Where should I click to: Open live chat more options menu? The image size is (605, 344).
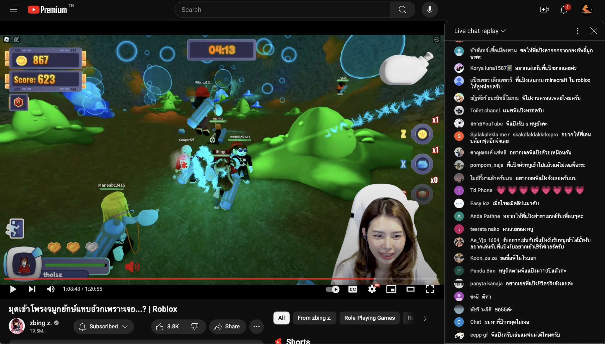(578, 31)
